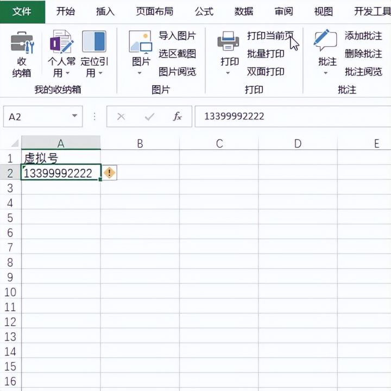
Task: Click the 定位引用 panel icon
Action: coord(94,41)
